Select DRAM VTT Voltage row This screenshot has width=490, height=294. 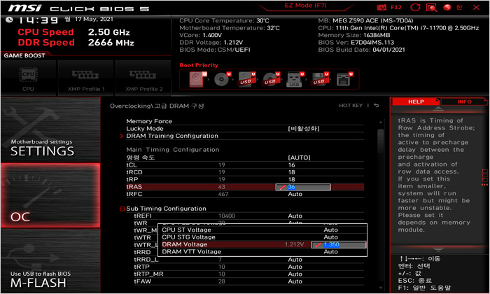coord(262,252)
